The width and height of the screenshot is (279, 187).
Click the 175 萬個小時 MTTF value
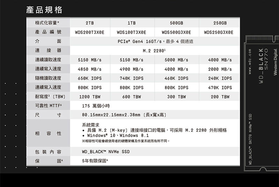coord(96,106)
